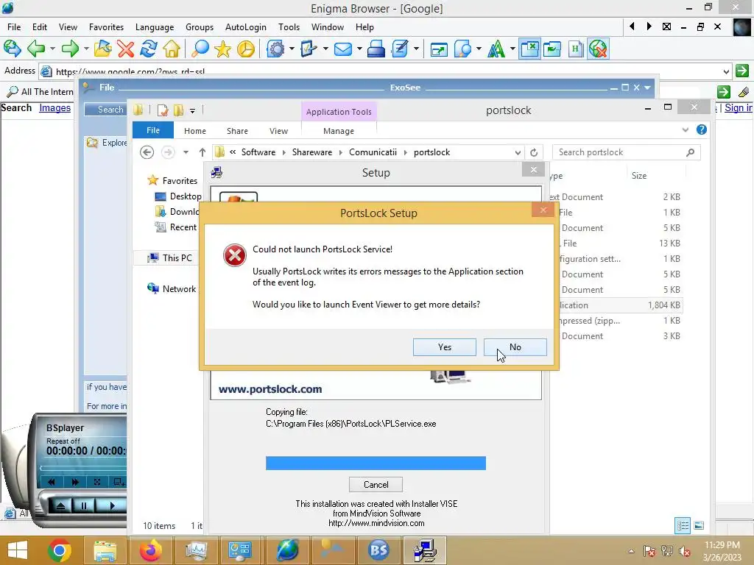Open Firefox from the taskbar

pyautogui.click(x=150, y=550)
